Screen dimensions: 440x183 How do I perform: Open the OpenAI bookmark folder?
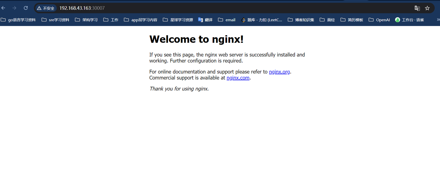[379, 20]
